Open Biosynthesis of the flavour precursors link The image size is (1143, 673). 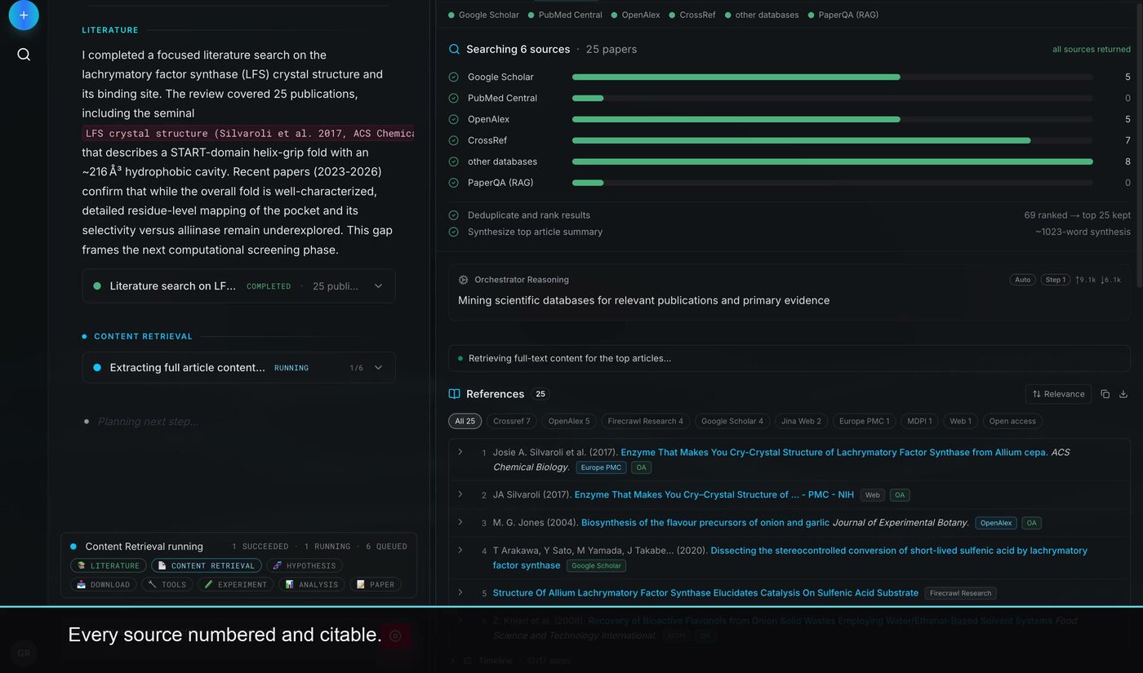point(705,522)
